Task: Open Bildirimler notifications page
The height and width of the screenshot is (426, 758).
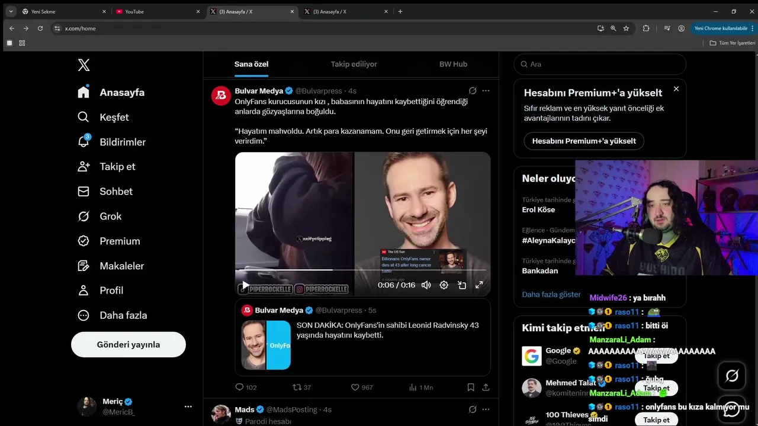Action: (x=111, y=142)
